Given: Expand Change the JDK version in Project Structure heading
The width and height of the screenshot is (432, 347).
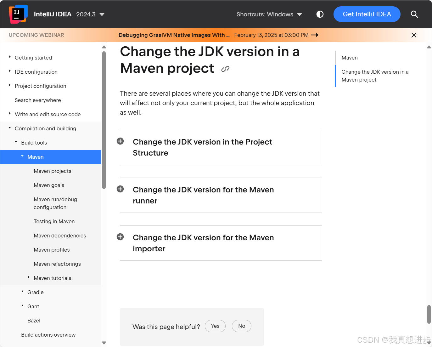Looking at the screenshot, I should (x=202, y=147).
